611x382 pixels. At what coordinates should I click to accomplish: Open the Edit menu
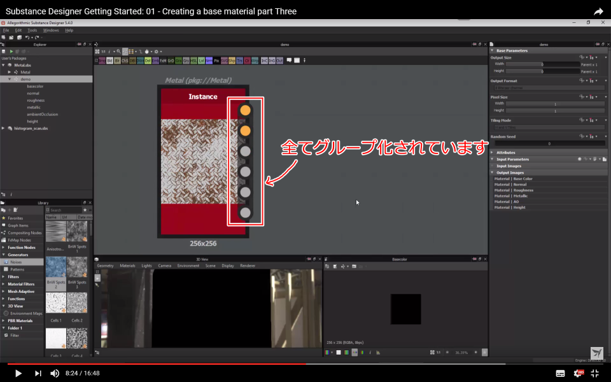pyautogui.click(x=18, y=30)
